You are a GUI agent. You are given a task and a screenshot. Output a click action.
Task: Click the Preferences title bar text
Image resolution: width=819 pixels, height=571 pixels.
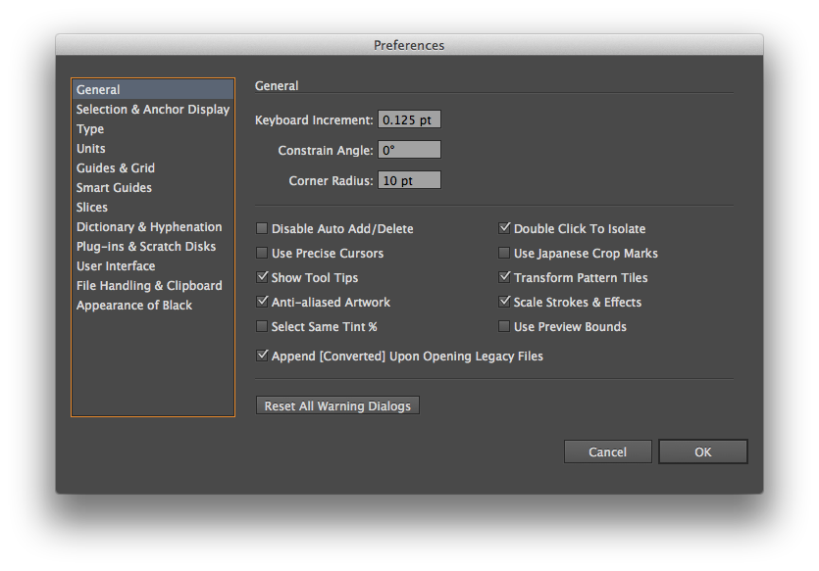(x=409, y=45)
